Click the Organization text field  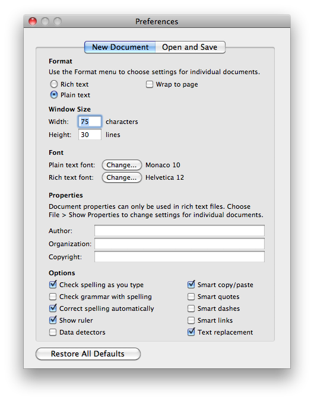[x=179, y=244]
